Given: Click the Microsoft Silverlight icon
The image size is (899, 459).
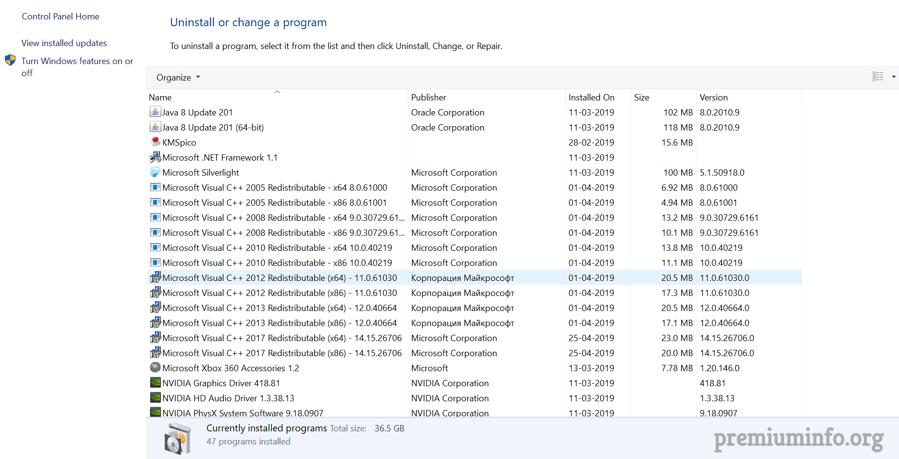Looking at the screenshot, I should pyautogui.click(x=155, y=172).
